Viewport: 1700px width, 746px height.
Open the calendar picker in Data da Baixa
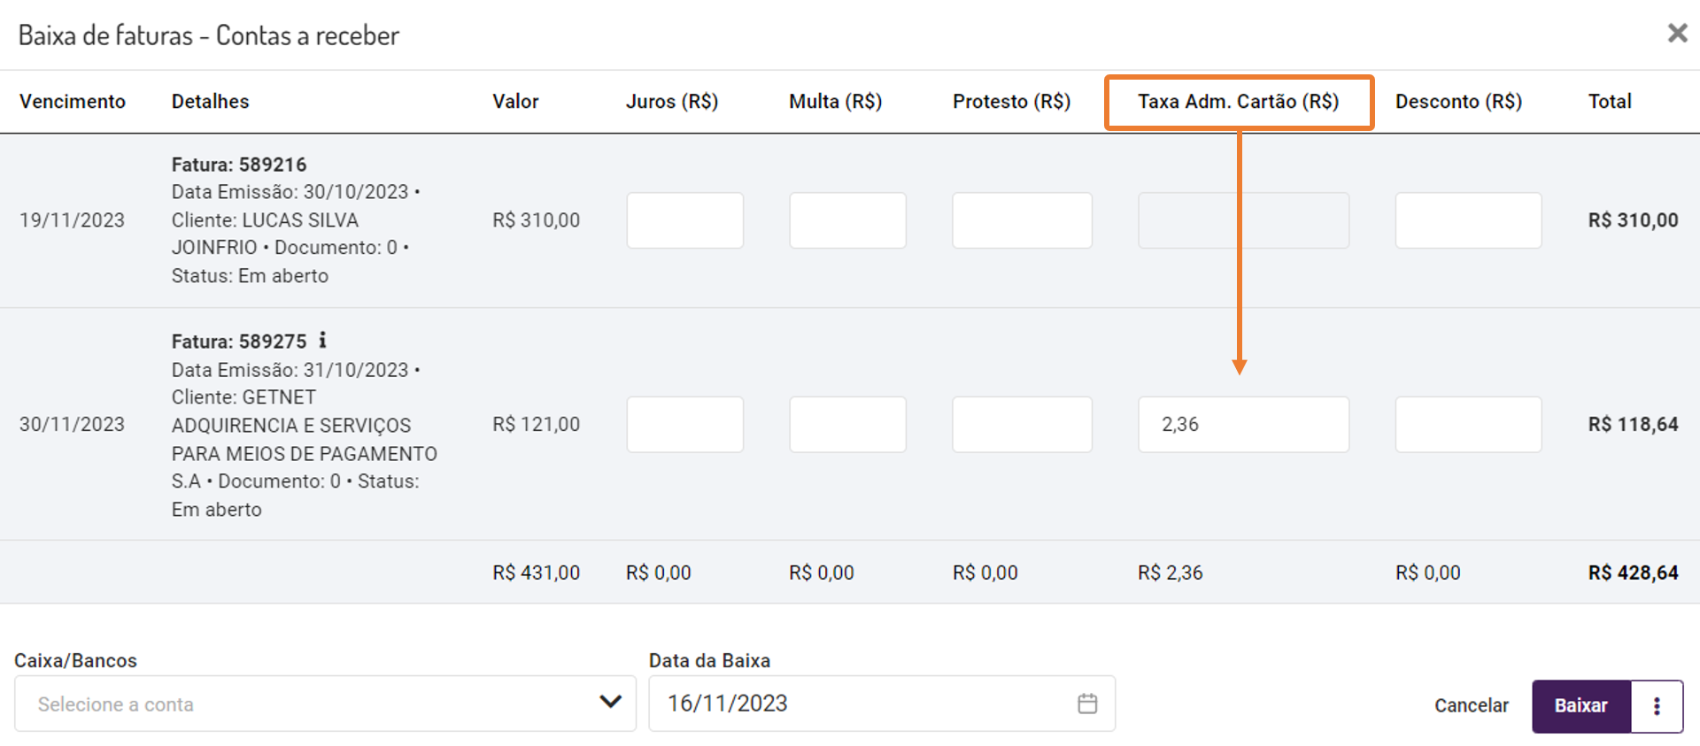(1087, 704)
